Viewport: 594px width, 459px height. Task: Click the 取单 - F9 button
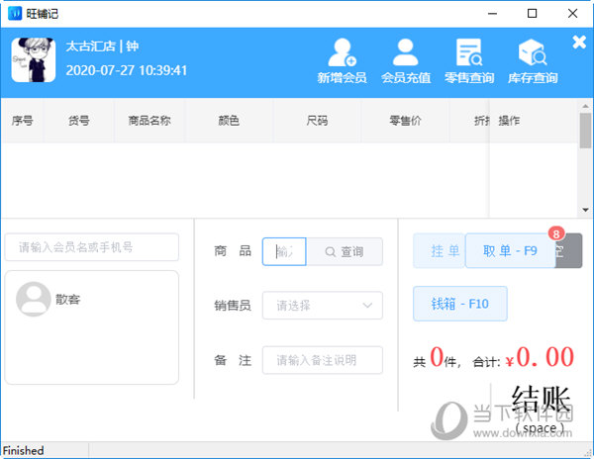click(x=510, y=250)
